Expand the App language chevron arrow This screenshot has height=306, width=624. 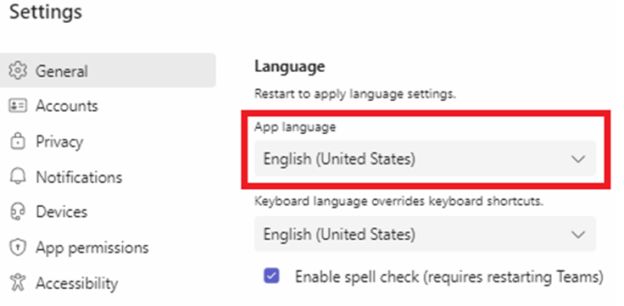point(578,159)
